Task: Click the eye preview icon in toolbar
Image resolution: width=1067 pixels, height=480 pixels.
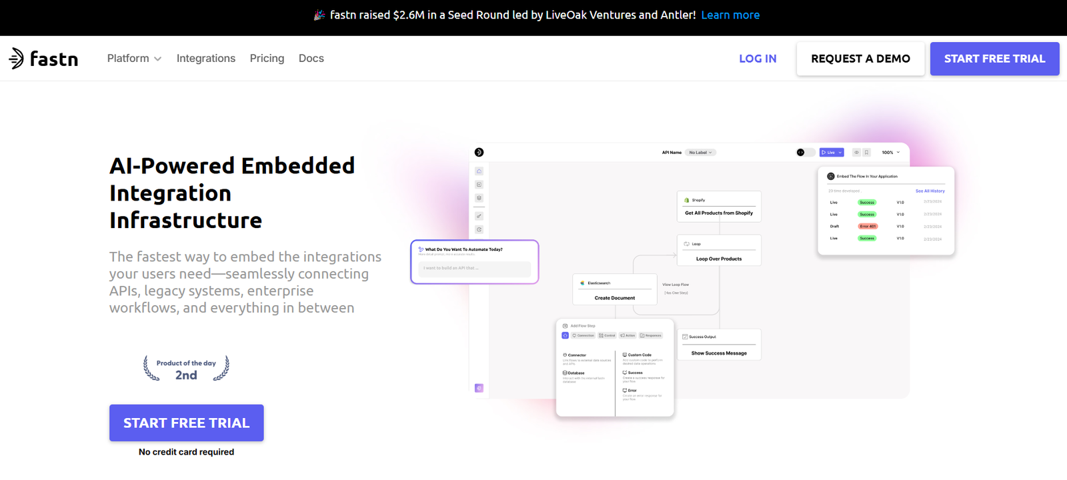Action: point(857,153)
